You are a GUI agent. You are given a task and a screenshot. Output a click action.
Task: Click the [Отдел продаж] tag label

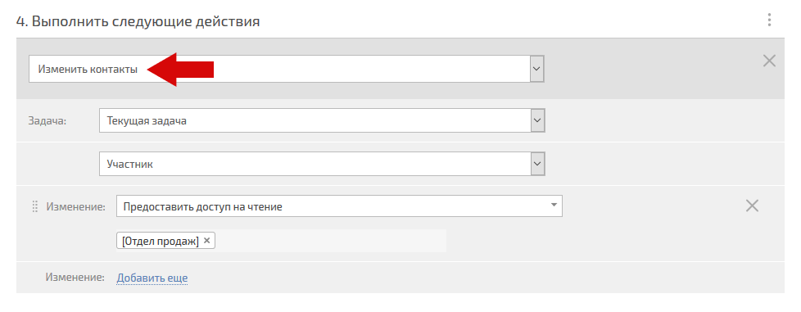click(161, 241)
